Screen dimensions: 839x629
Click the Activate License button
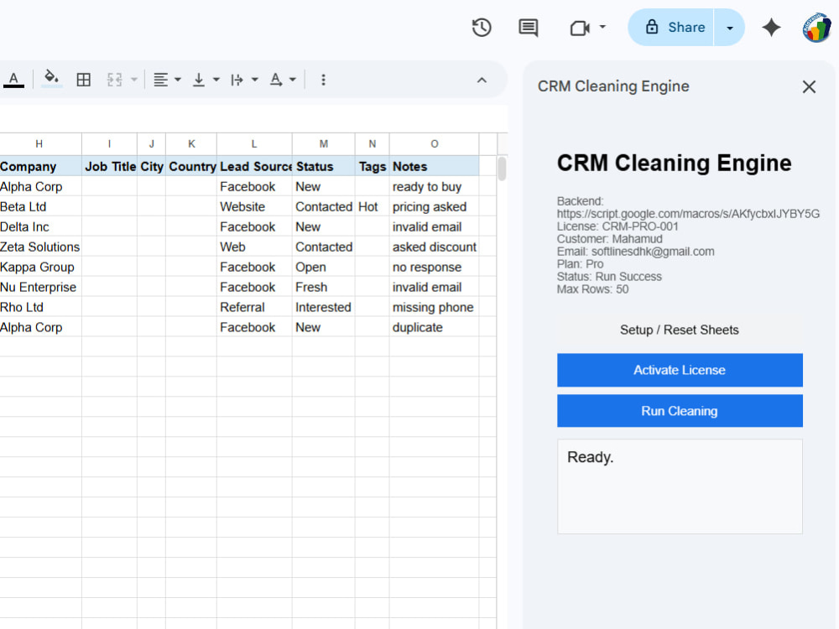[x=680, y=370]
